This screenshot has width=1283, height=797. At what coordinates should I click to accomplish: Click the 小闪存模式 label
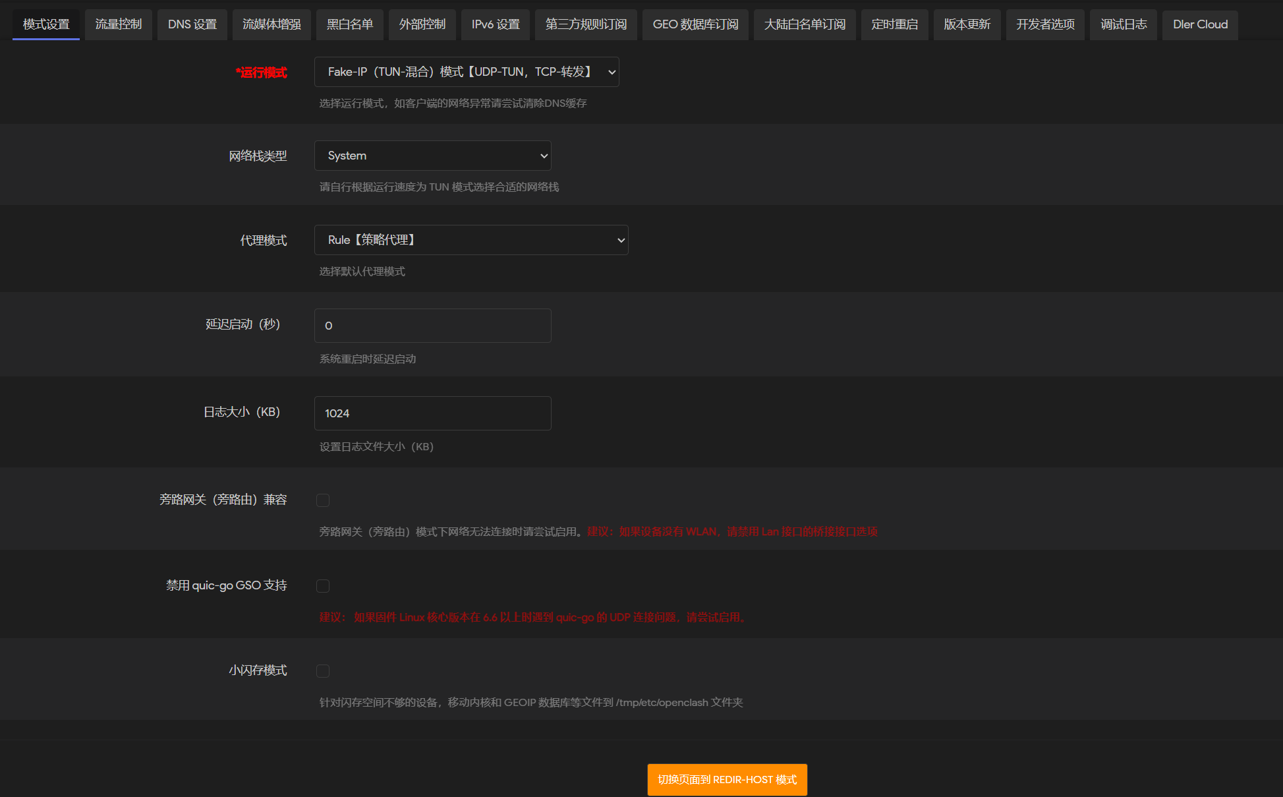tap(258, 670)
